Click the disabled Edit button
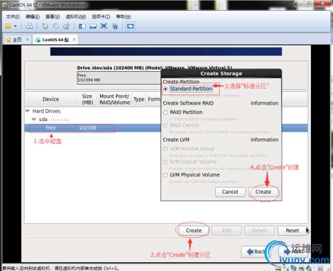 (x=226, y=230)
